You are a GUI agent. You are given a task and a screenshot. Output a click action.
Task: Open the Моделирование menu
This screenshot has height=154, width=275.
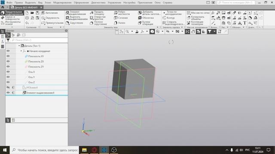(62, 3)
